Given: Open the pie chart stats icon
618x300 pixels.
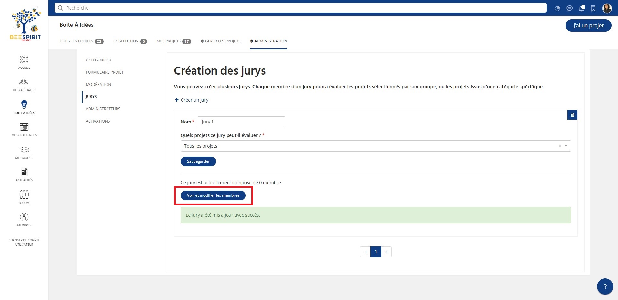Looking at the screenshot, I should point(557,8).
